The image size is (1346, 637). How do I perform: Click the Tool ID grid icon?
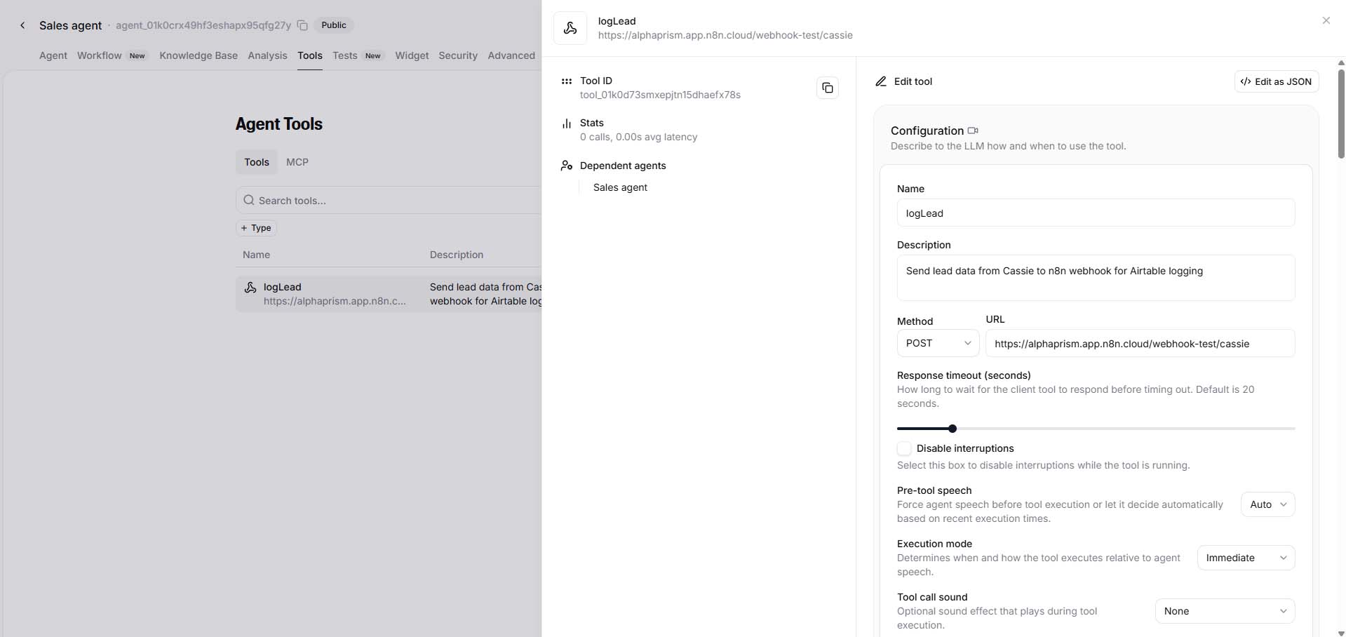coord(567,81)
